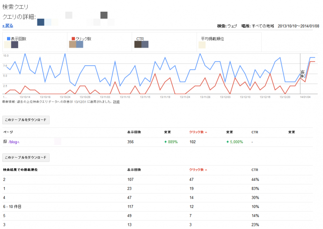Select the 107 impressions cell
The width and height of the screenshot is (323, 229).
[x=131, y=180]
